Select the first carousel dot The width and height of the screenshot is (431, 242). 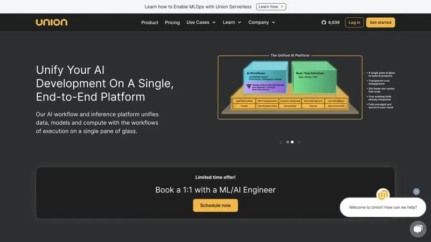tap(288, 142)
